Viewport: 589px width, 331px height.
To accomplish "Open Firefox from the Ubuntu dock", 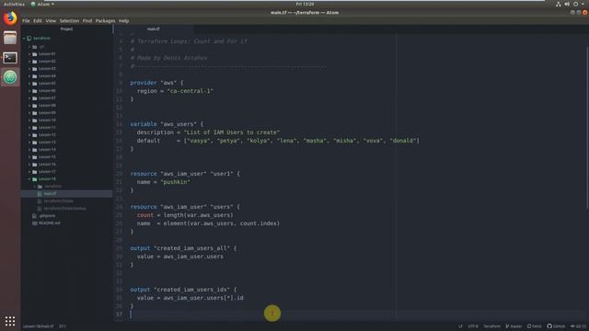I will (10, 18).
